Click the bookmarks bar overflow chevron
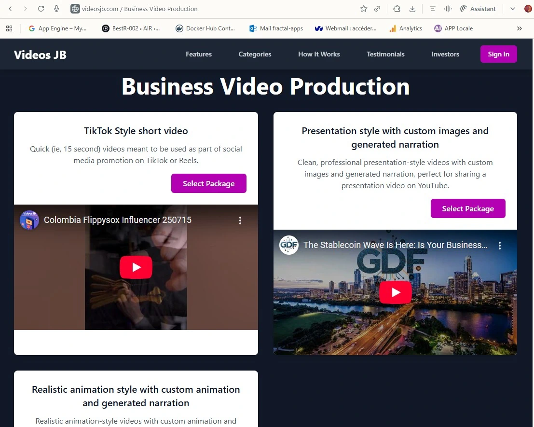Screen dimensions: 534x427 pos(520,28)
